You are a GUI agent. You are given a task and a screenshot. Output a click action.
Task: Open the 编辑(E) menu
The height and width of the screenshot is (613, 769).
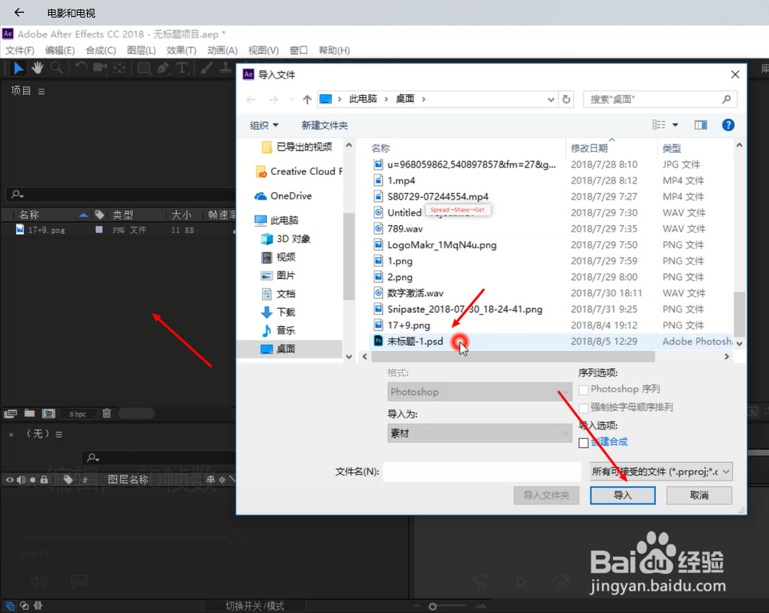(x=60, y=50)
